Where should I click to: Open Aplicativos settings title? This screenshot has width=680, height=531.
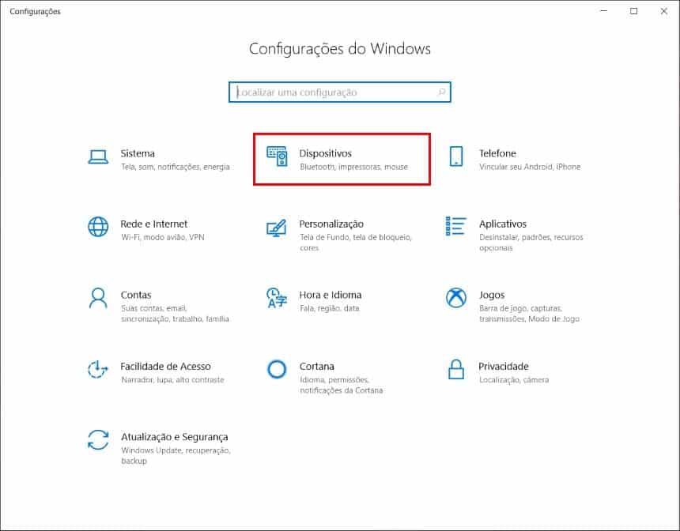click(x=503, y=224)
